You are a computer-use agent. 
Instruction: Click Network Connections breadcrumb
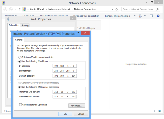85,9
